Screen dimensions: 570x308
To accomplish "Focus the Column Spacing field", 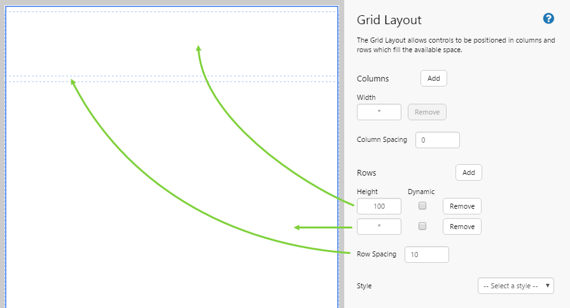I will [437, 140].
